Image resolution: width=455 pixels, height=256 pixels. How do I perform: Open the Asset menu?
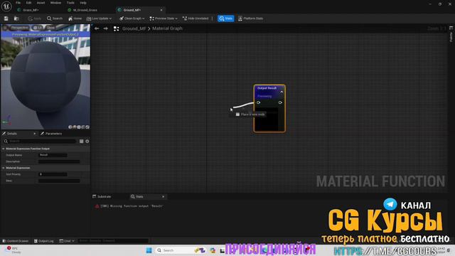(41, 3)
